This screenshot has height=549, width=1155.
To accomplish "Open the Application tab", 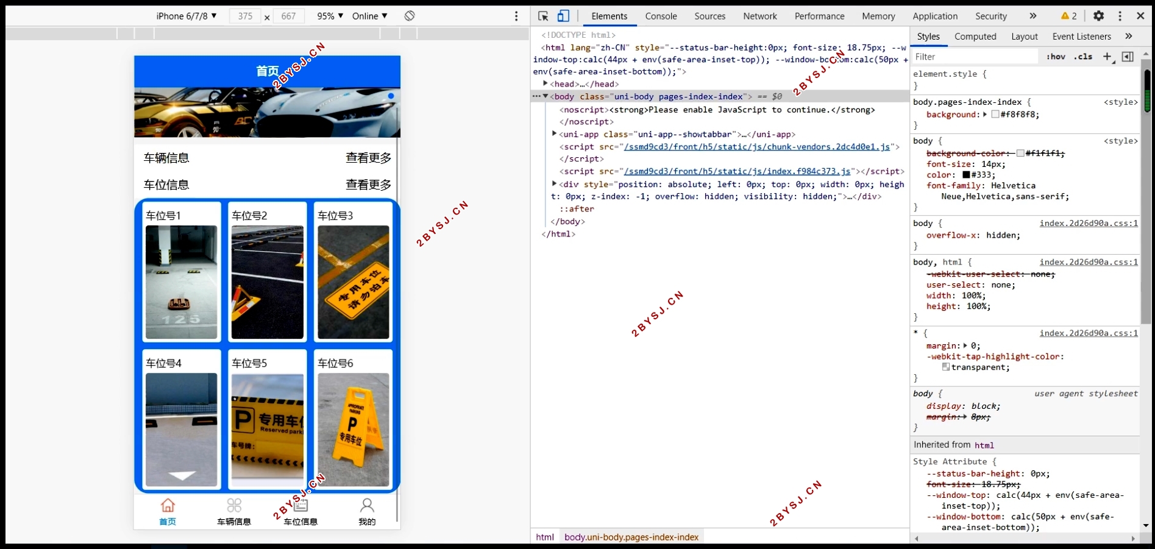I will [x=935, y=16].
